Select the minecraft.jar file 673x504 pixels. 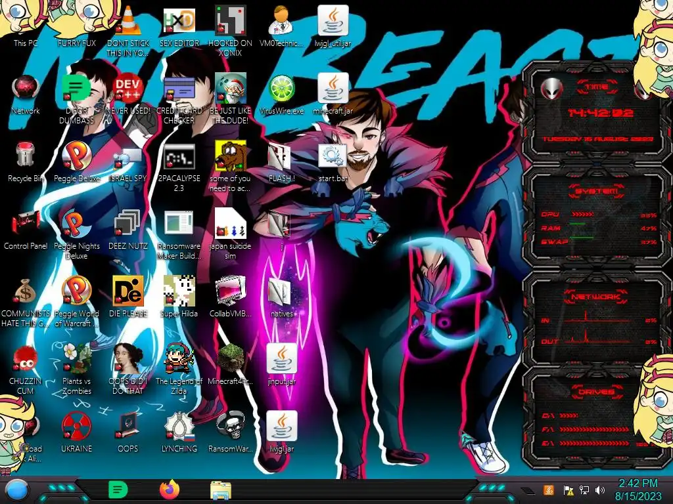(x=333, y=89)
